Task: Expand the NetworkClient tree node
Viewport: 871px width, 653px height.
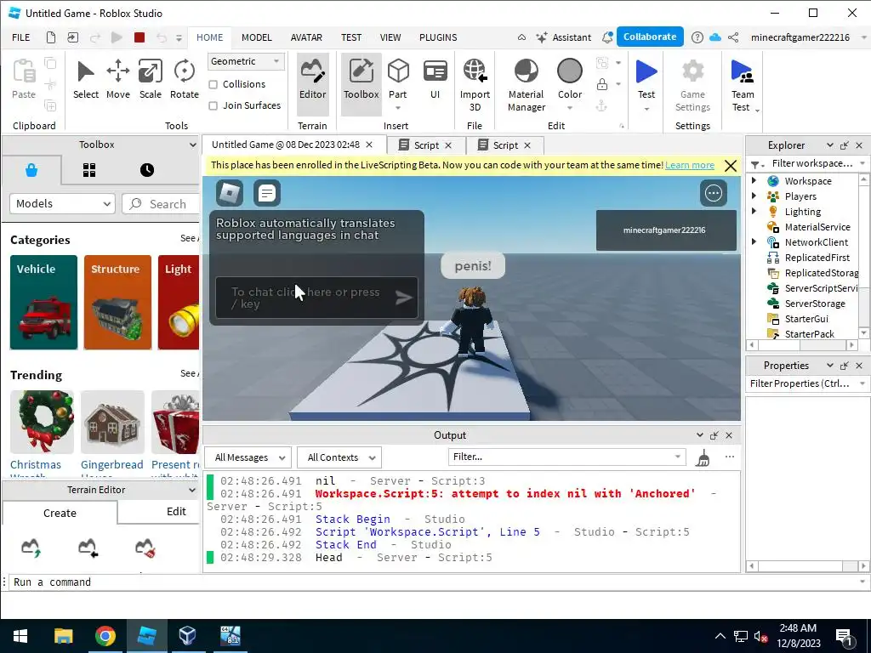Action: pos(754,241)
